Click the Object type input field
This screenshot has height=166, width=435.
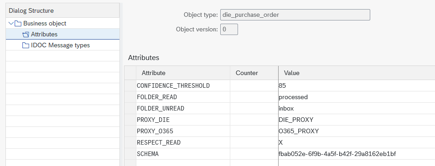[295, 15]
